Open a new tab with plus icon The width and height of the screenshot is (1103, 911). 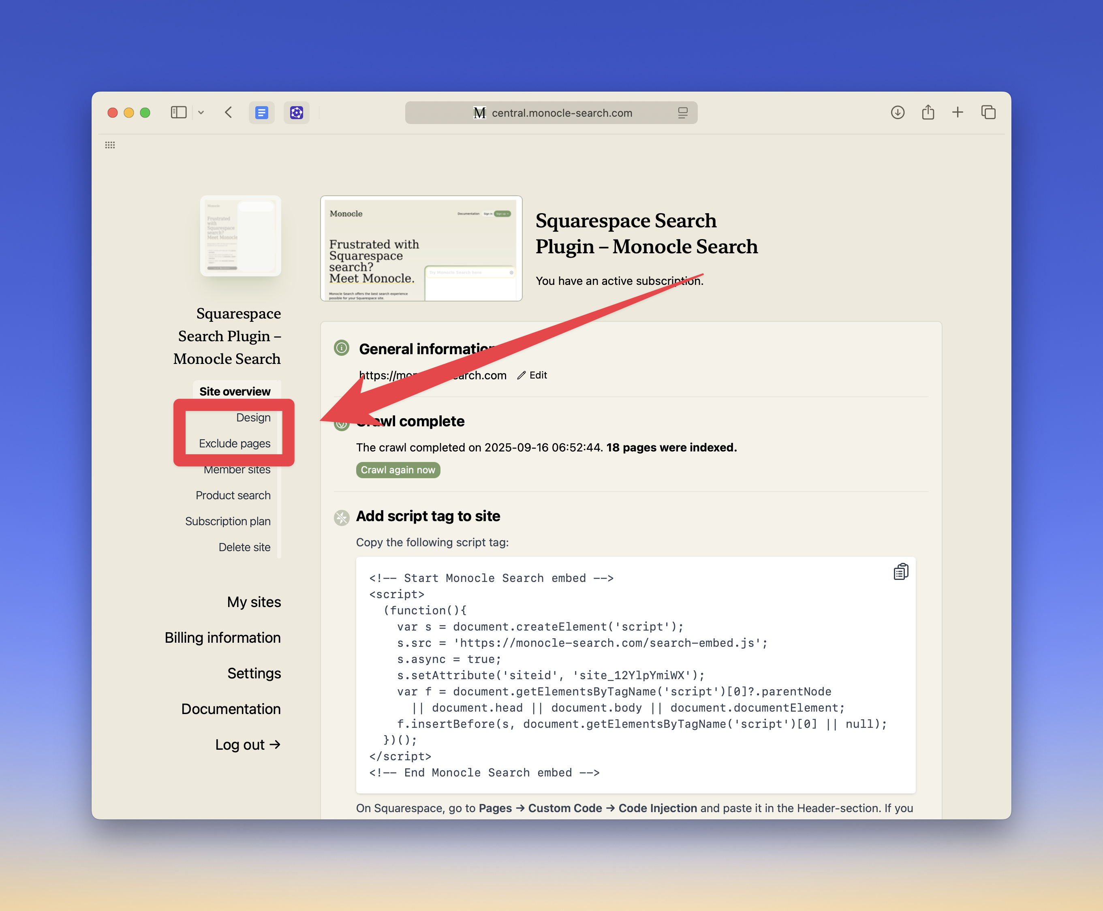coord(958,112)
